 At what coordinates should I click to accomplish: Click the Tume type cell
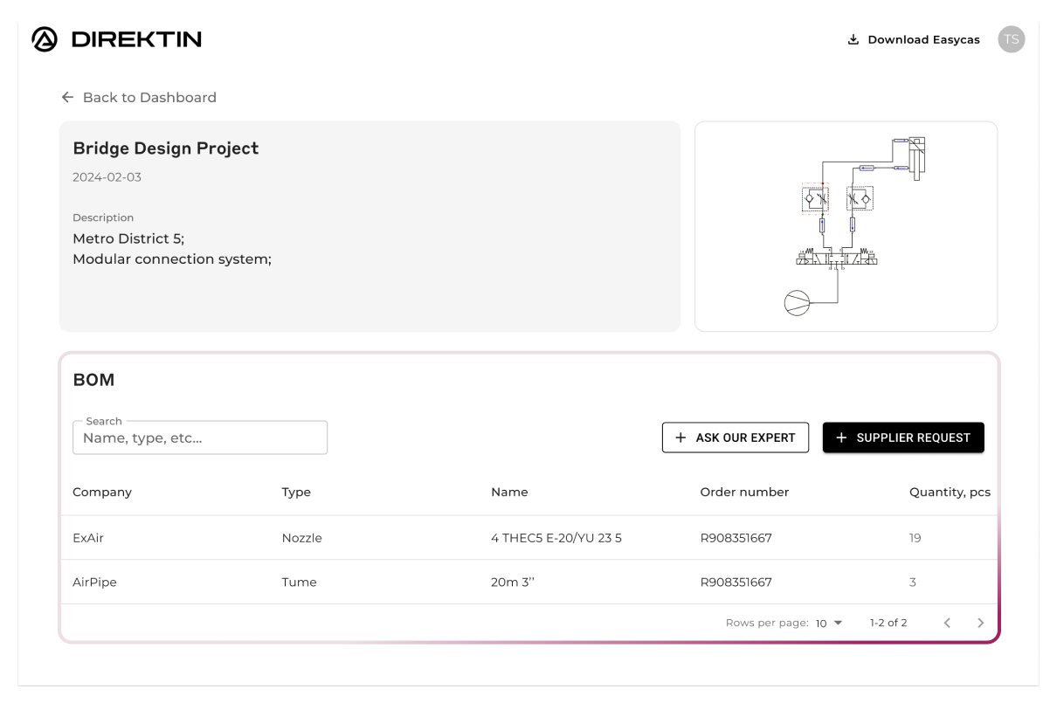[x=299, y=582]
